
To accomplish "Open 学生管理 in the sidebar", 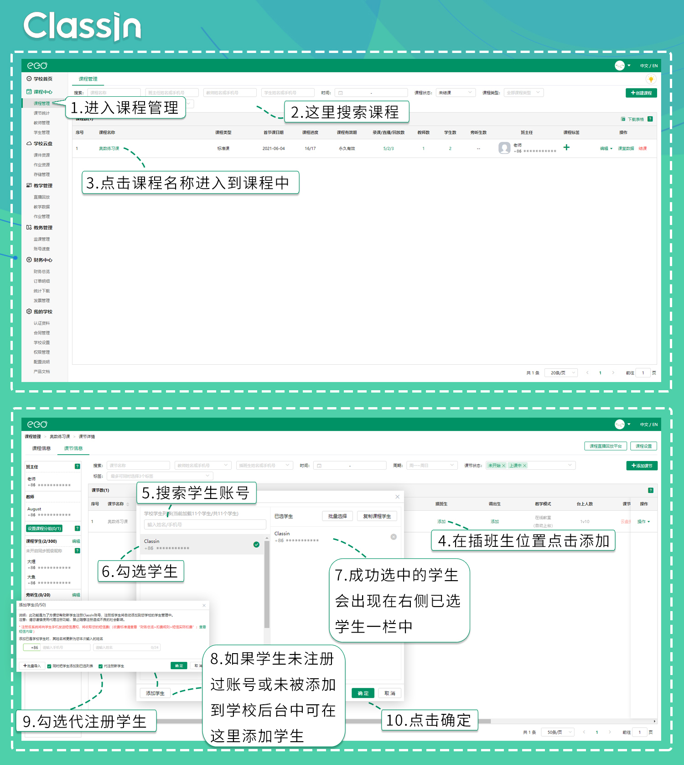I will point(41,132).
